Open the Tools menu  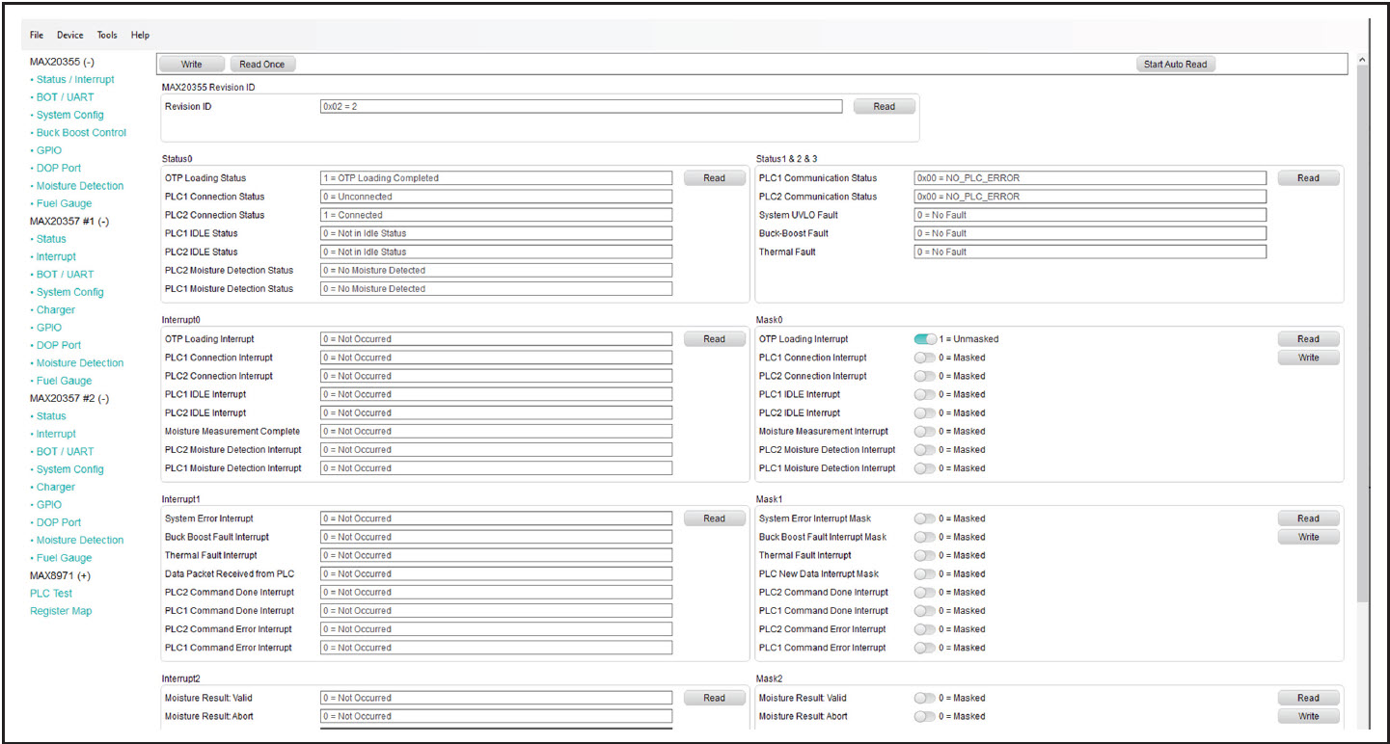[x=107, y=35]
